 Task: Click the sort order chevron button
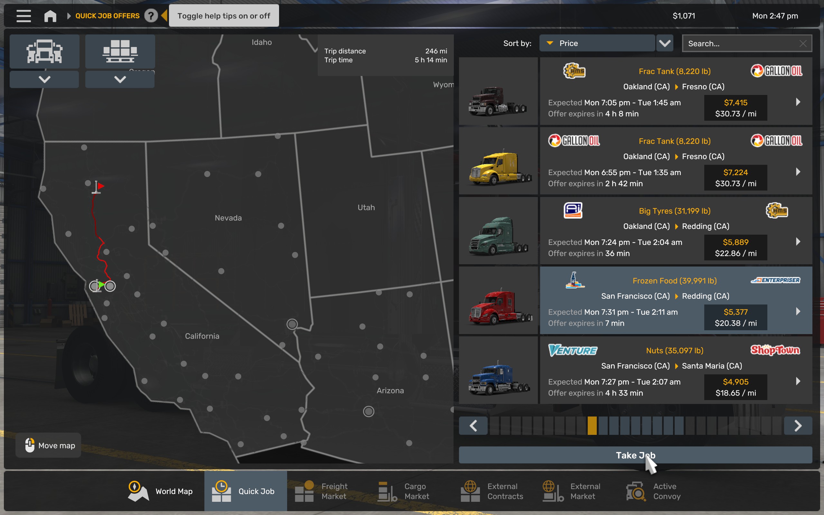[665, 43]
